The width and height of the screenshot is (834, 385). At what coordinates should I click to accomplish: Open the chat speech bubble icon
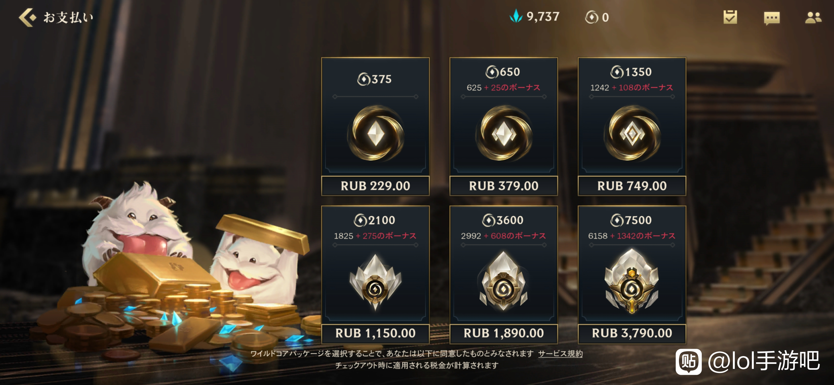(x=771, y=18)
